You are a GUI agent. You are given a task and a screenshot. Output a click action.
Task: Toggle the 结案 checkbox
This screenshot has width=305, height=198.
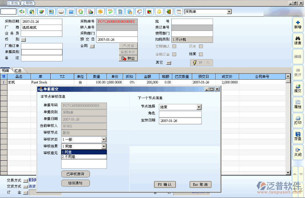coord(201,54)
